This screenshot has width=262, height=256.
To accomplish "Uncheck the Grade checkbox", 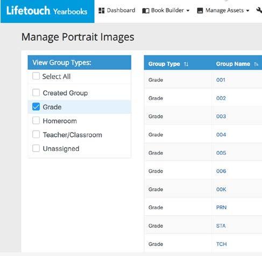I will click(36, 107).
